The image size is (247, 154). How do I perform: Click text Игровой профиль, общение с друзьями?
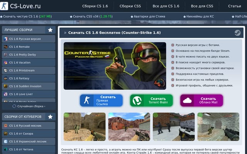click(204, 85)
